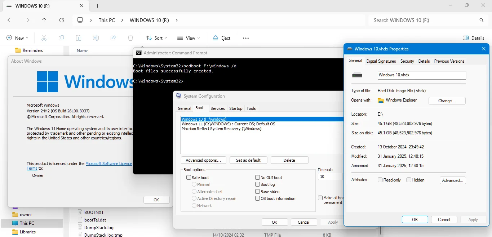
Task: Go back in File Explorer navigation
Action: pyautogui.click(x=10, y=20)
